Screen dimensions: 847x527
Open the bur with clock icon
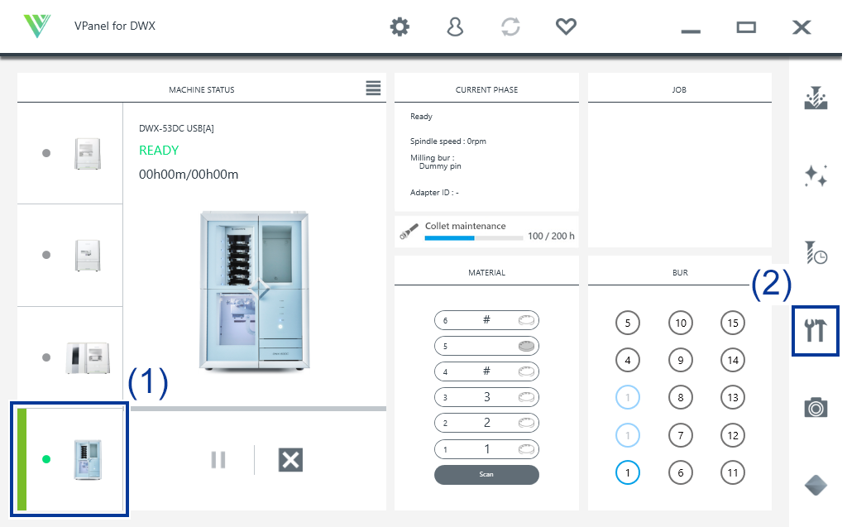(x=816, y=252)
